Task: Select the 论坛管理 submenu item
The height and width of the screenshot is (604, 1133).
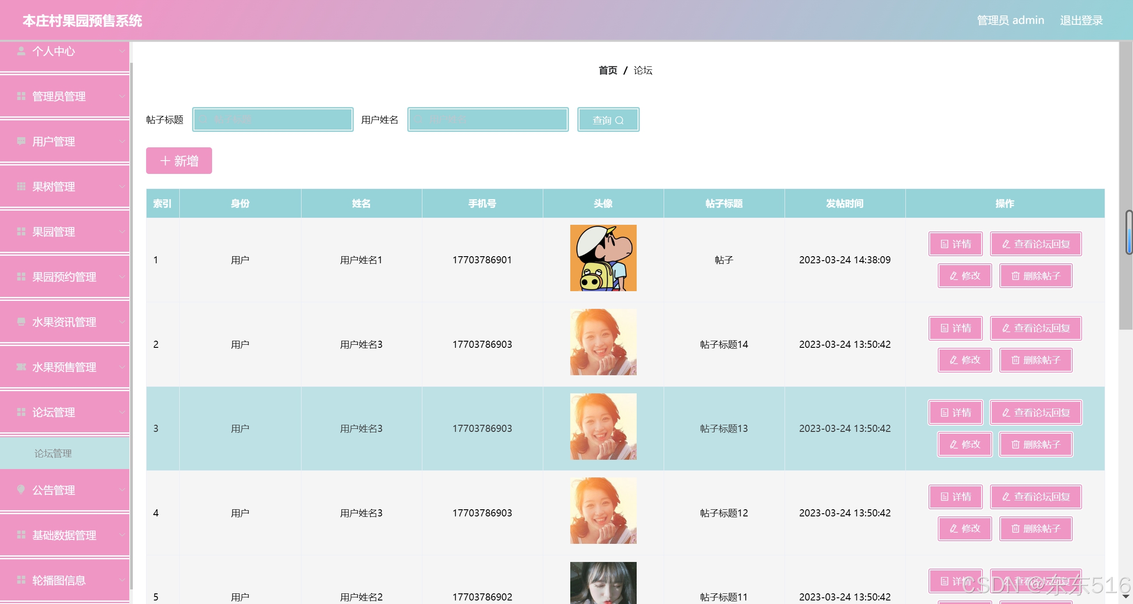Action: pos(53,453)
